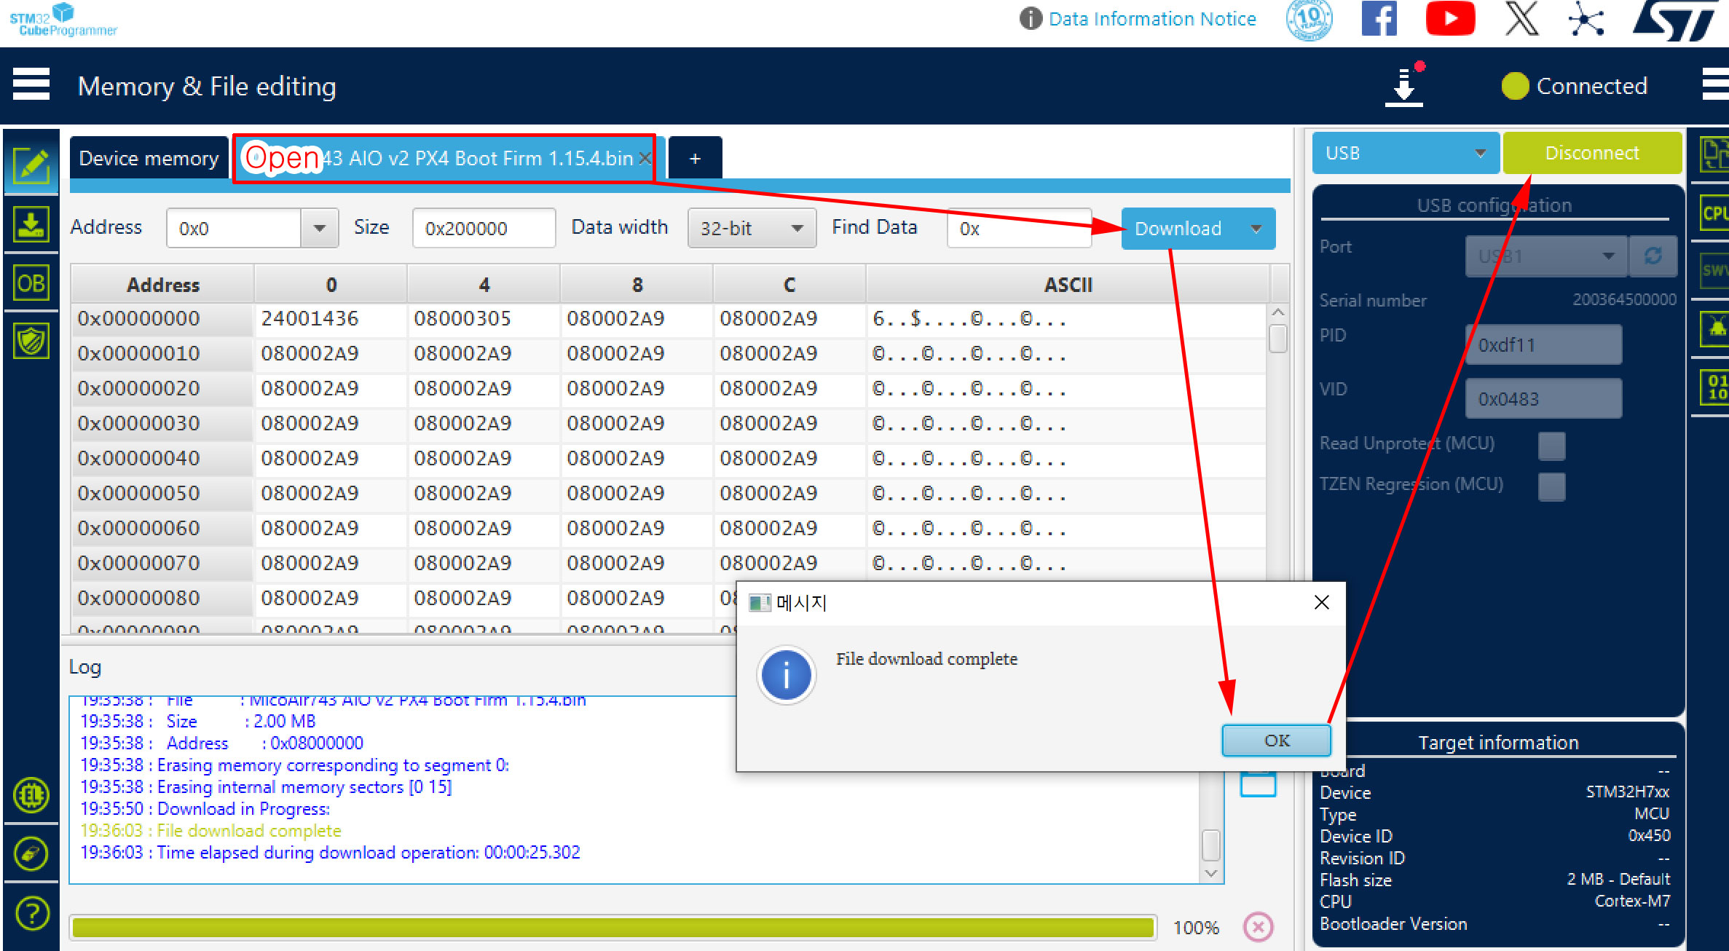This screenshot has width=1729, height=951.
Task: Open the security shield panel in sidebar
Action: tap(31, 340)
